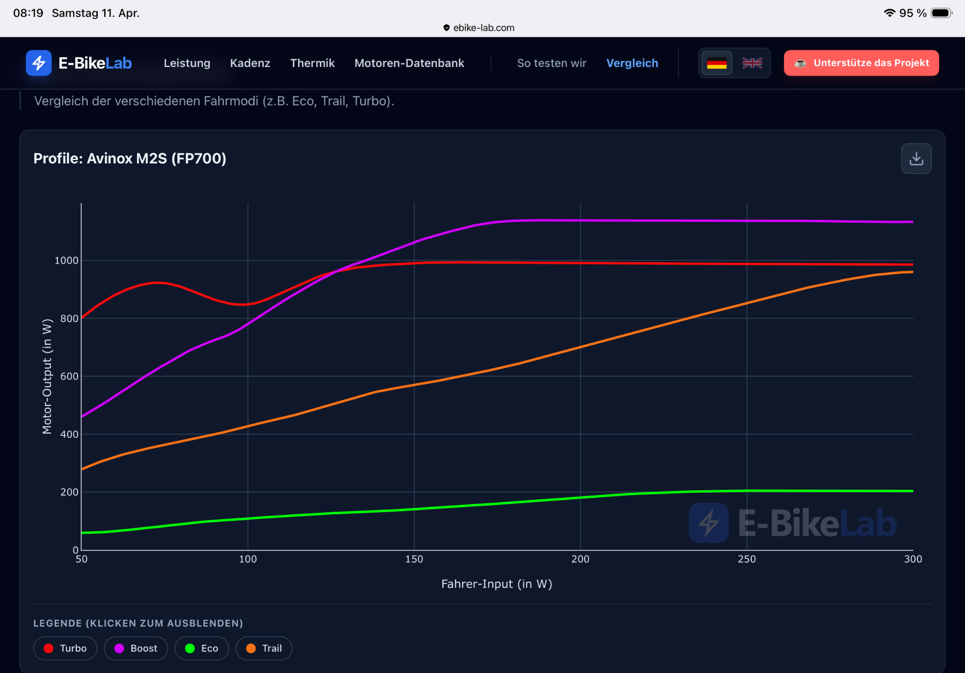Click the 1000 y-axis tick label
The image size is (965, 673).
[66, 261]
